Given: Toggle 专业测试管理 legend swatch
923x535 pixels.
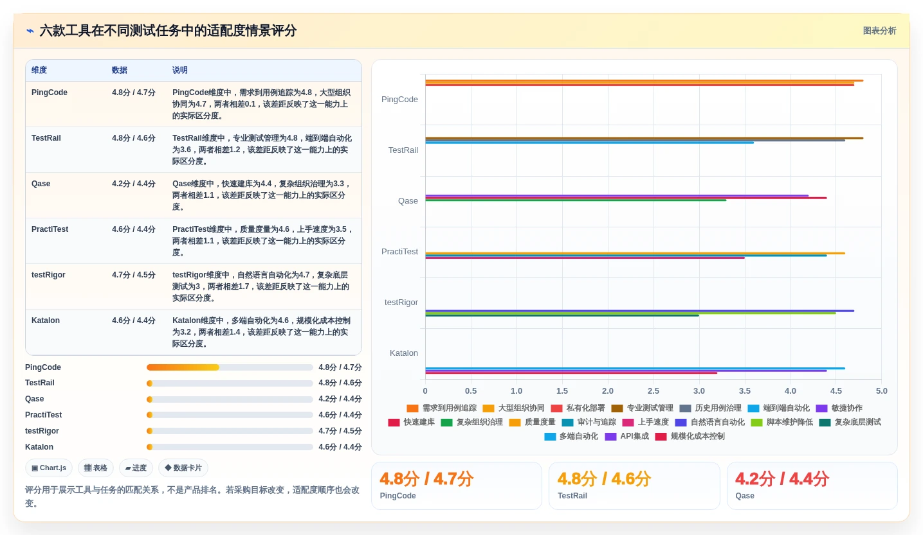Looking at the screenshot, I should [617, 408].
